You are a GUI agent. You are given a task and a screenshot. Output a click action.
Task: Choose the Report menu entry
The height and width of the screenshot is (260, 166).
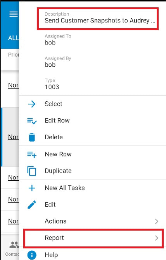93,238
